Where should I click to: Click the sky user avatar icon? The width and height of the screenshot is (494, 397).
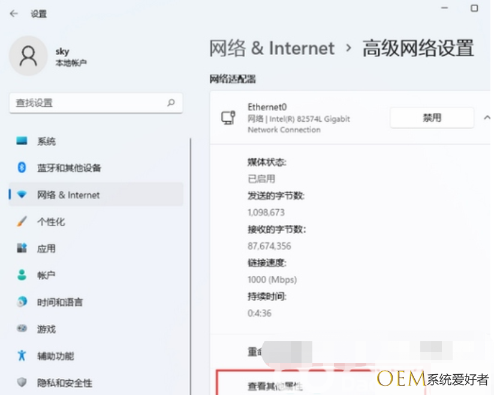click(x=28, y=56)
